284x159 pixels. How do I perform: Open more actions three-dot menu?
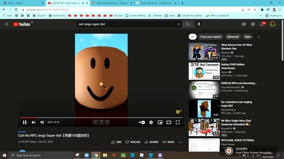coord(181,142)
